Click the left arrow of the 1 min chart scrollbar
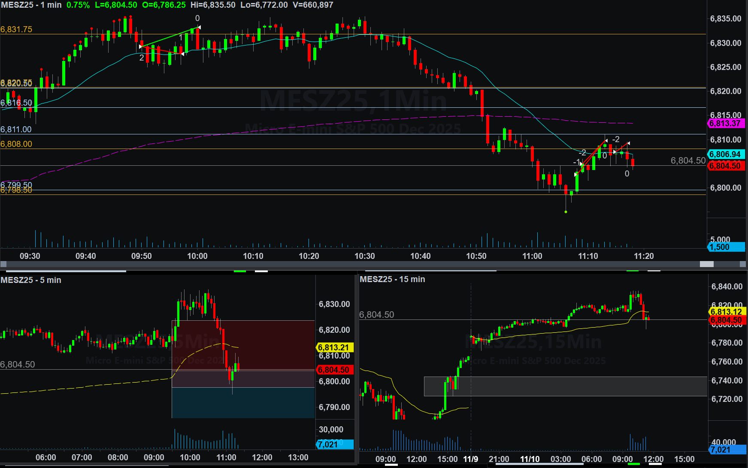Image resolution: width=748 pixels, height=468 pixels. point(3,264)
